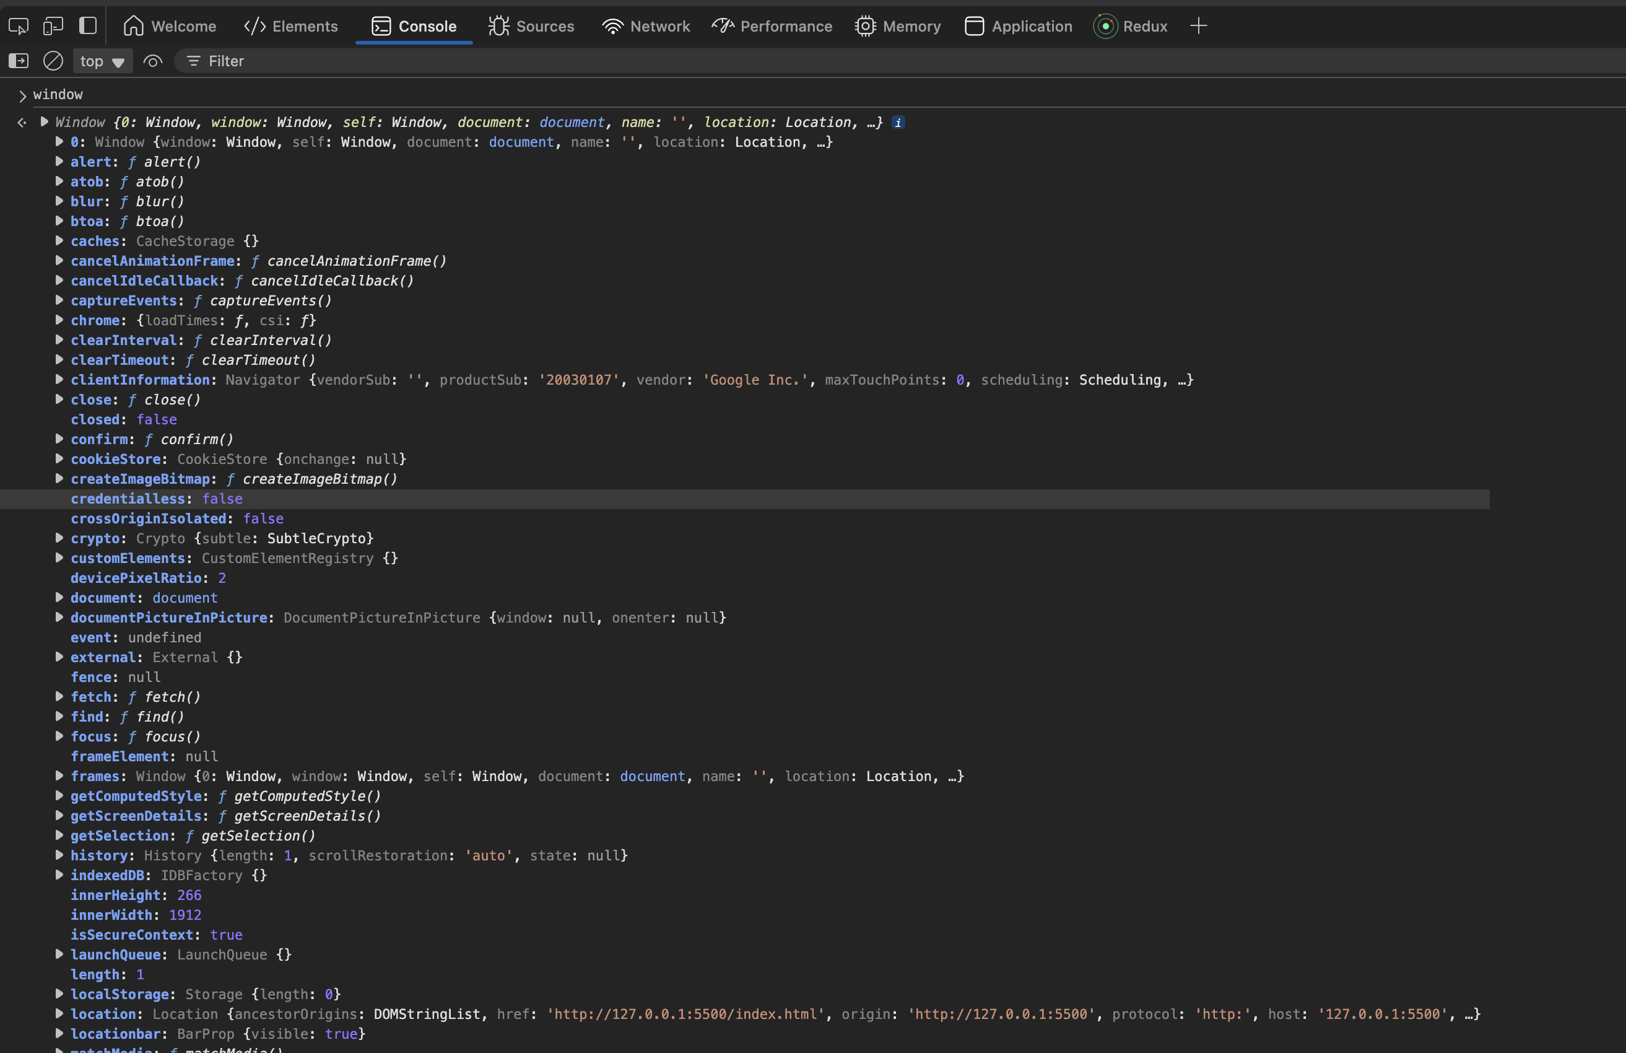Show the console sidebar icon
Image resolution: width=1626 pixels, height=1053 pixels.
[19, 61]
